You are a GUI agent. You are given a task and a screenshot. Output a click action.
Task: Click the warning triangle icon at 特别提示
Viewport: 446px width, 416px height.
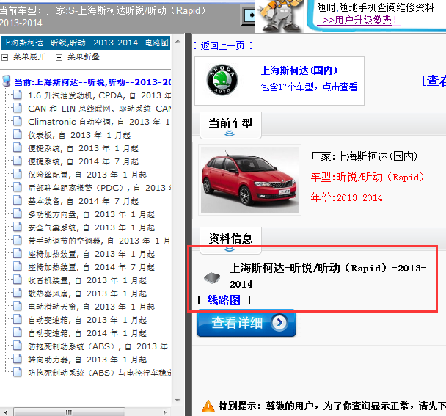(x=208, y=406)
